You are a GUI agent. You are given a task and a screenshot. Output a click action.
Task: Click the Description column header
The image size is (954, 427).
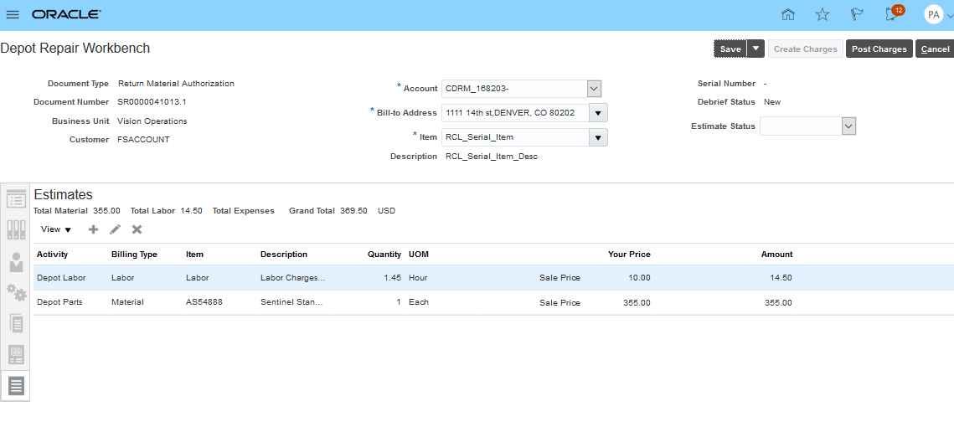click(x=284, y=255)
